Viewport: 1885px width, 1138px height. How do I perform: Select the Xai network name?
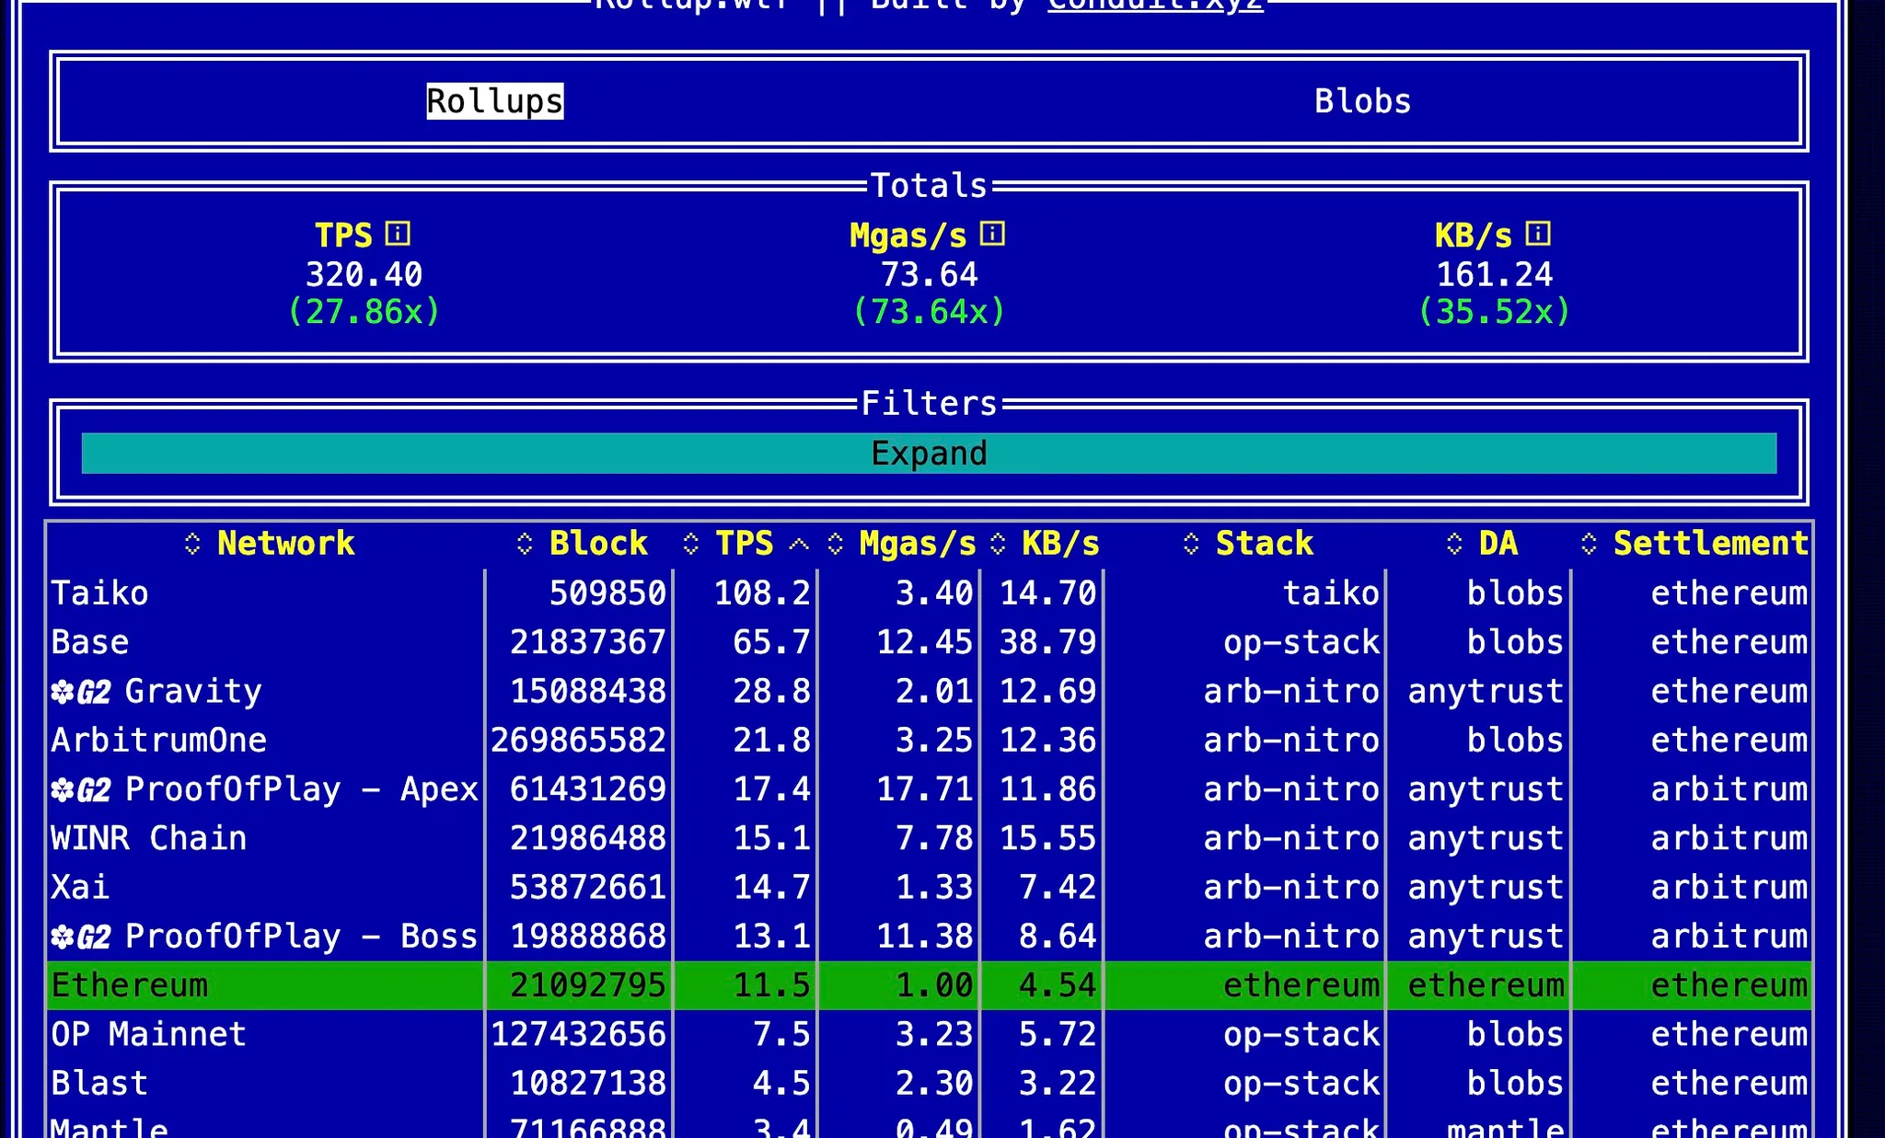pyautogui.click(x=80, y=887)
